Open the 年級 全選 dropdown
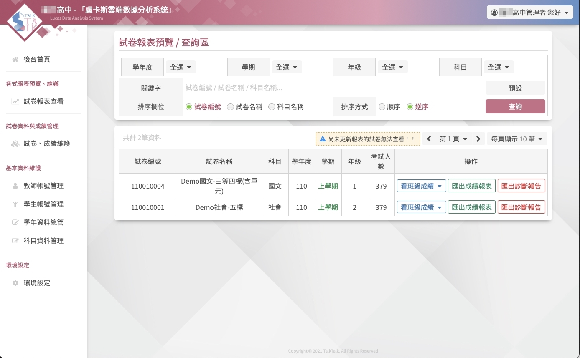This screenshot has width=580, height=358. click(393, 67)
